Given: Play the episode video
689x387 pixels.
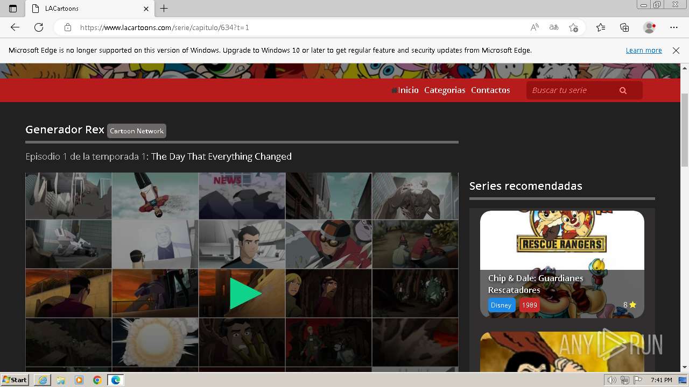Looking at the screenshot, I should pos(245,293).
